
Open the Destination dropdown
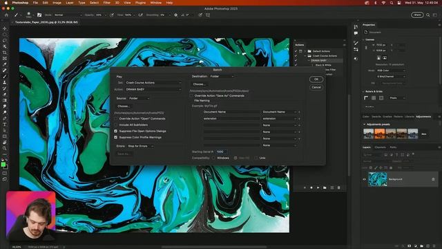click(222, 76)
